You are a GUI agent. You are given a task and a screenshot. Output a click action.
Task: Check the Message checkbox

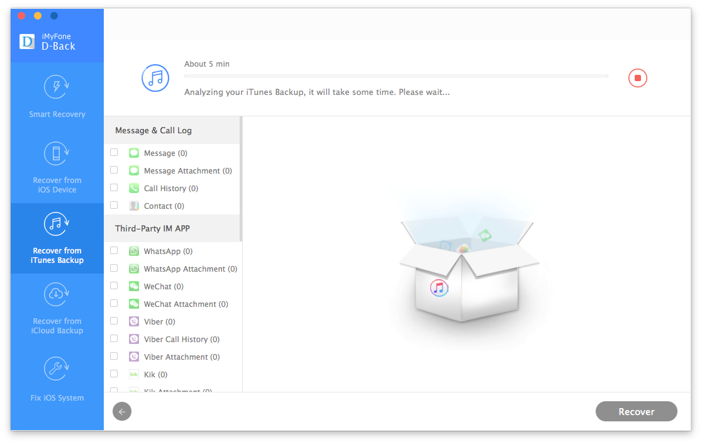pyautogui.click(x=114, y=152)
